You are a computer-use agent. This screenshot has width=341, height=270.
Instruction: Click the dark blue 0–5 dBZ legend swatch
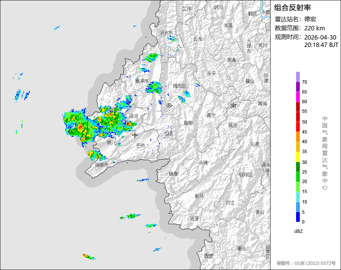pyautogui.click(x=298, y=217)
